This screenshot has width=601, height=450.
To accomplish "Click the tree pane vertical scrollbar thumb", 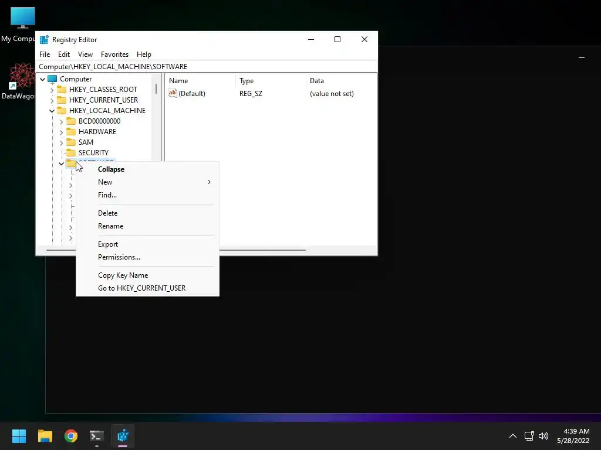I will 156,89.
